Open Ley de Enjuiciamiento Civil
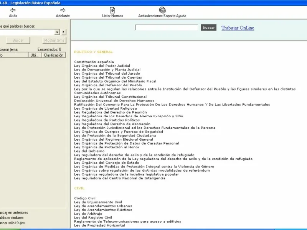 [98, 202]
